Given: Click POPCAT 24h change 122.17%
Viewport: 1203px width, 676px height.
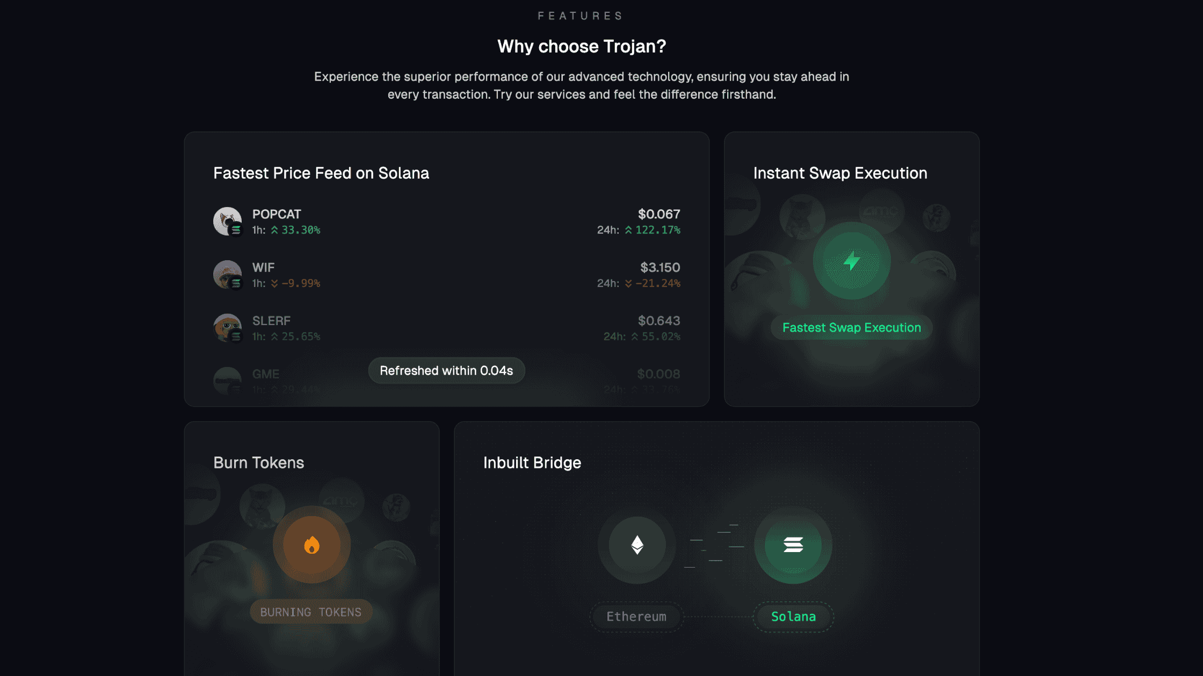Looking at the screenshot, I should pyautogui.click(x=653, y=230).
